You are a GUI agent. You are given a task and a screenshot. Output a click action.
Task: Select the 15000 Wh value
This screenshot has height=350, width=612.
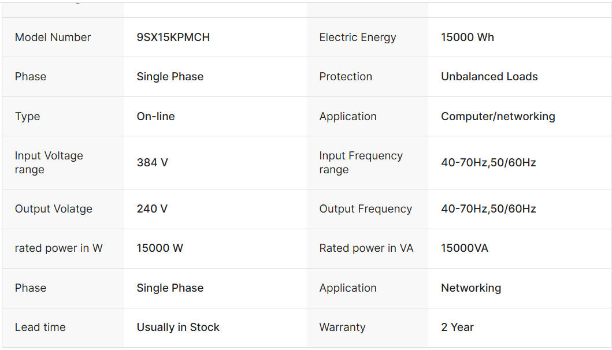coord(467,38)
